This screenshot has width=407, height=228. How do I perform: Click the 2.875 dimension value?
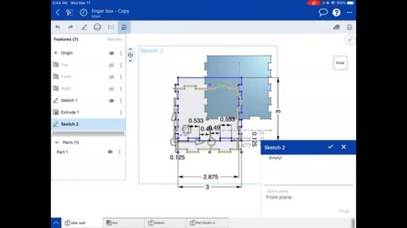click(x=210, y=177)
